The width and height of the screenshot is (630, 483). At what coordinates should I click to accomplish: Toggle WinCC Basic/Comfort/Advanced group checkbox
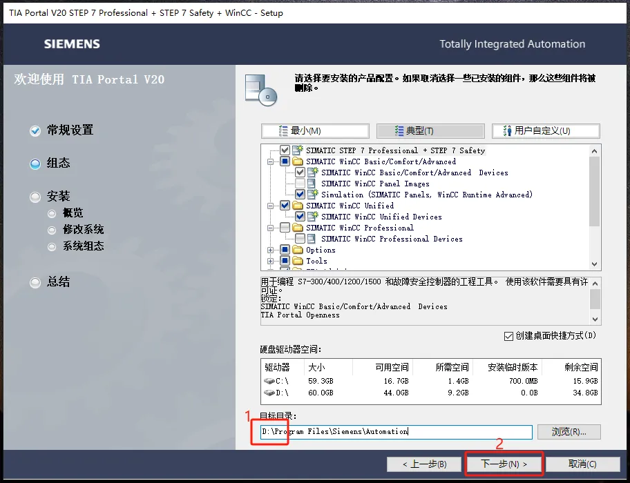pos(285,161)
